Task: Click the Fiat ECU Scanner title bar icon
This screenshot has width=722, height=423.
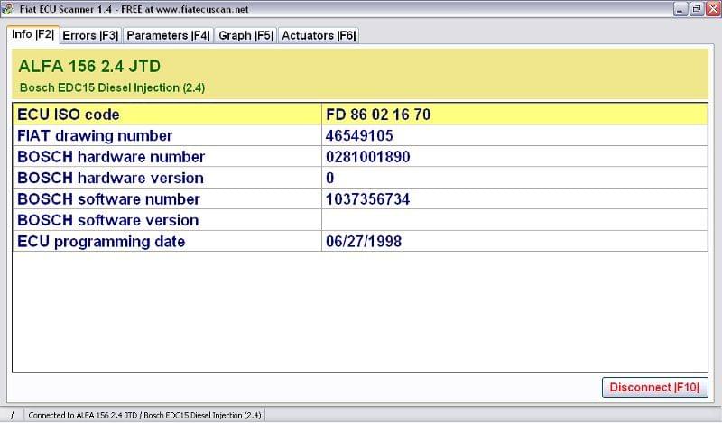Action: [x=8, y=9]
